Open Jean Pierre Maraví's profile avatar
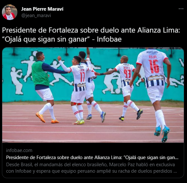 10,12
